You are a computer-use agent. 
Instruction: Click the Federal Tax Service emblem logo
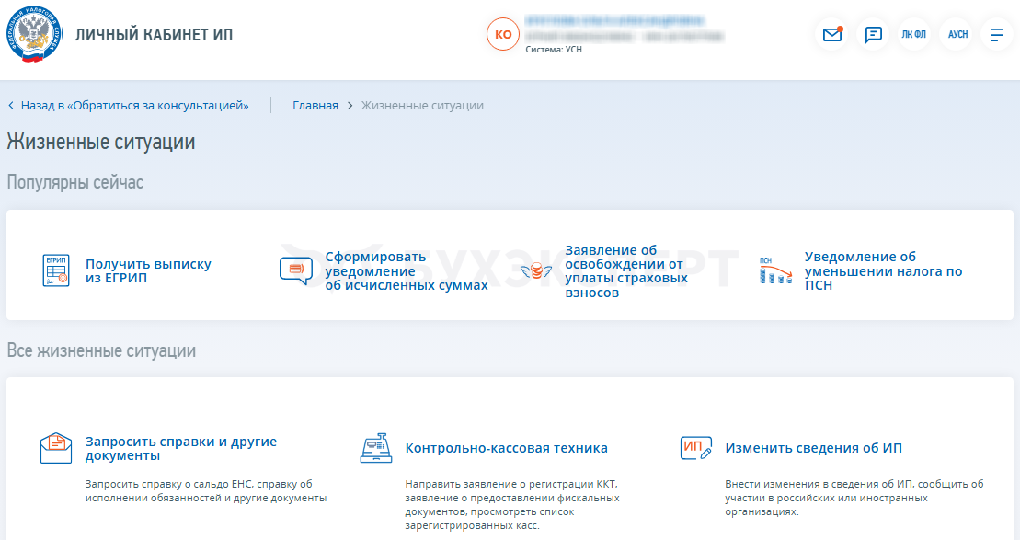34,34
